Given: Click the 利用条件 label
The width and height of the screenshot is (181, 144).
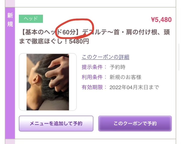Looking at the screenshot, I should click(92, 77).
